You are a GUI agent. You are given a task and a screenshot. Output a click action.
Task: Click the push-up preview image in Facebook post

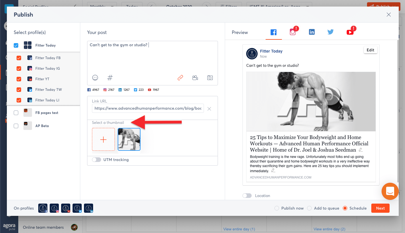(311, 102)
